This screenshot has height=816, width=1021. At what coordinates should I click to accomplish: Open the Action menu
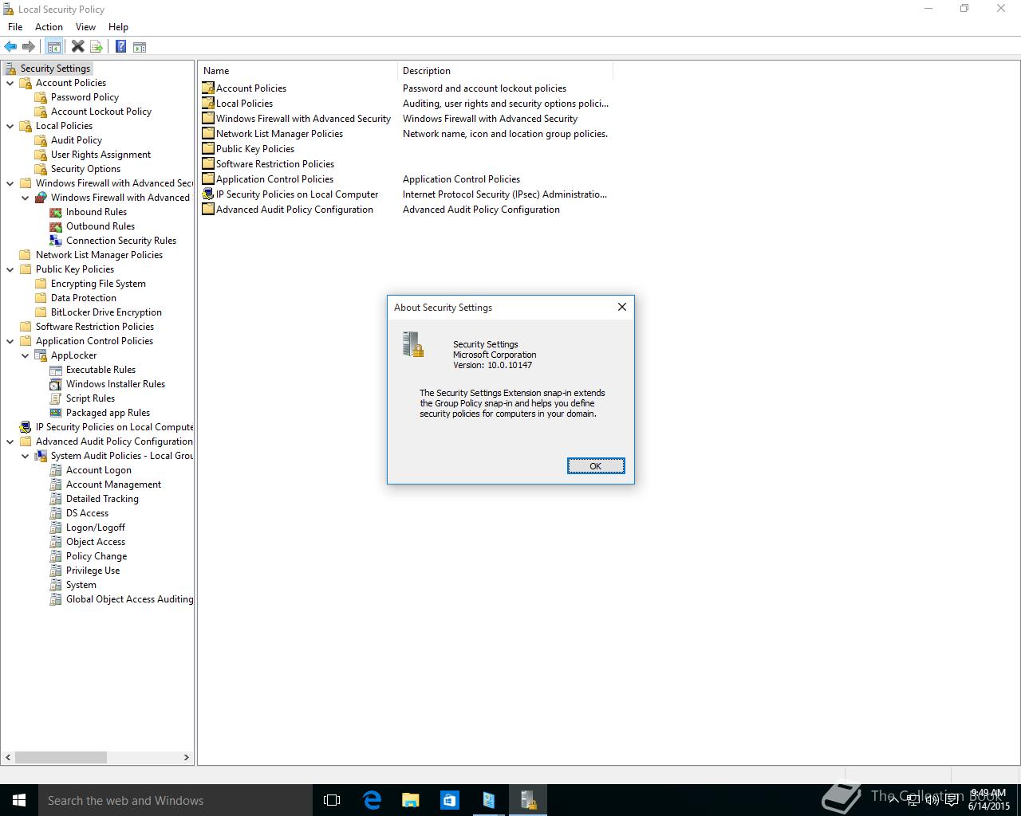pos(49,27)
